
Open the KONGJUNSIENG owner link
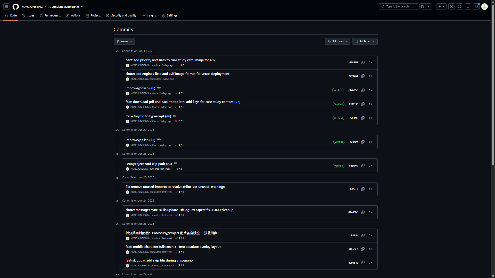click(32, 7)
